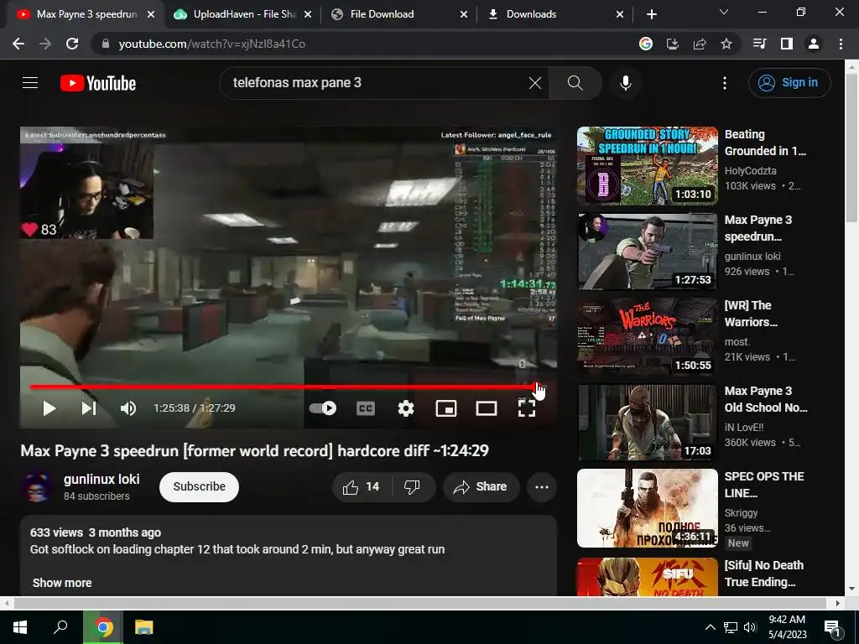
Task: Click the red video progress bar
Action: (x=284, y=387)
